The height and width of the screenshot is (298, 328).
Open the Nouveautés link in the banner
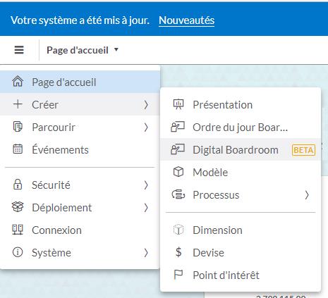tap(186, 20)
